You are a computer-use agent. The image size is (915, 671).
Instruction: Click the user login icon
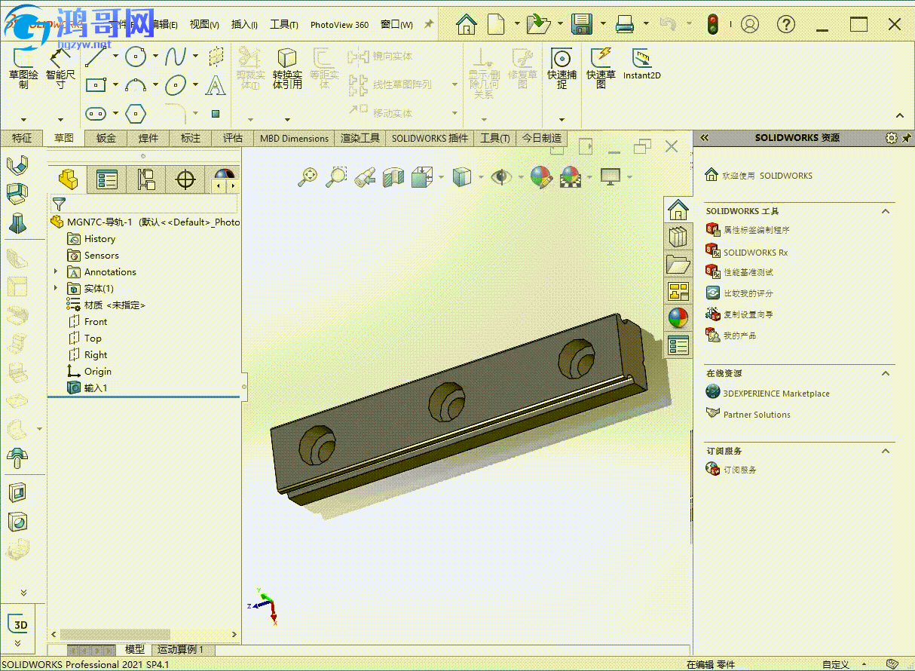[749, 24]
